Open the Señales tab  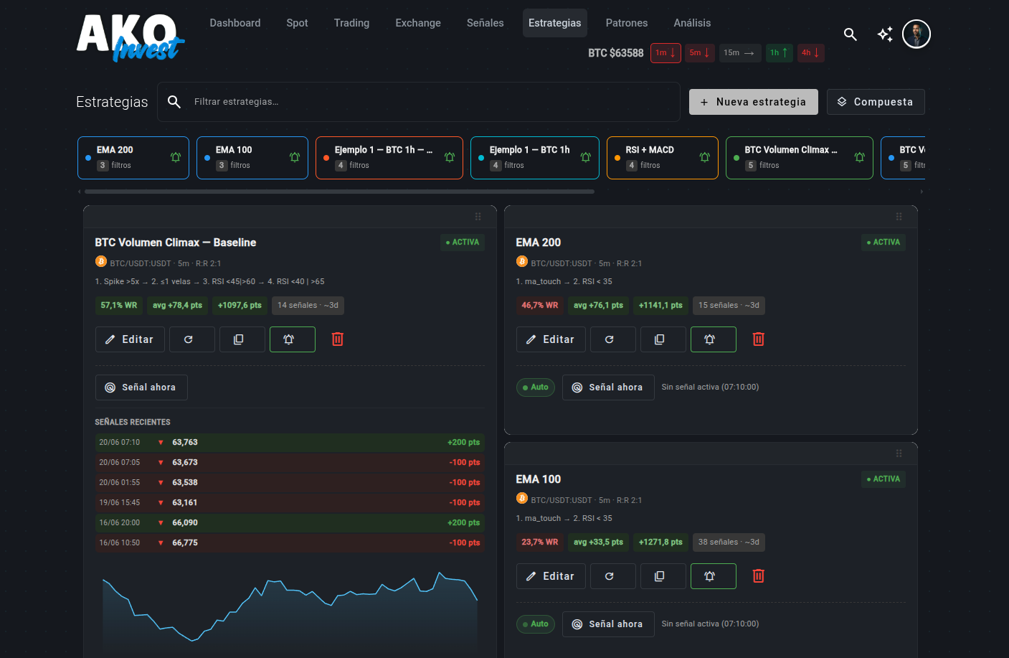click(485, 23)
